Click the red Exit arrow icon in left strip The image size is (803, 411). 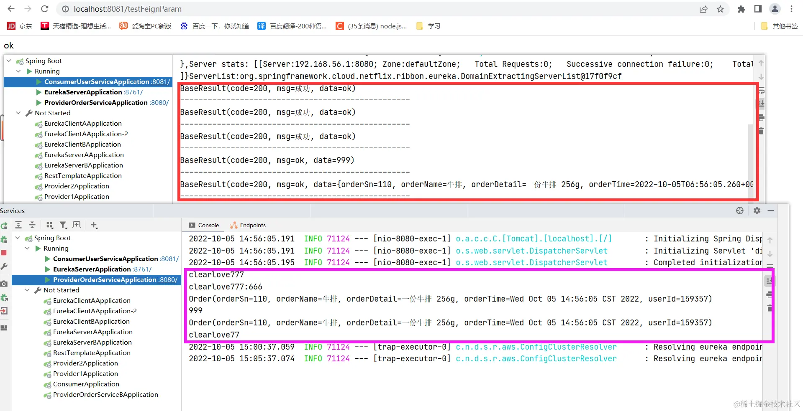(4, 311)
